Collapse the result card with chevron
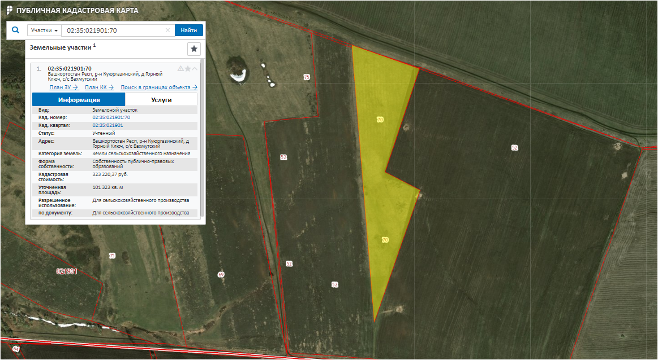The height and width of the screenshot is (360, 658). (195, 68)
